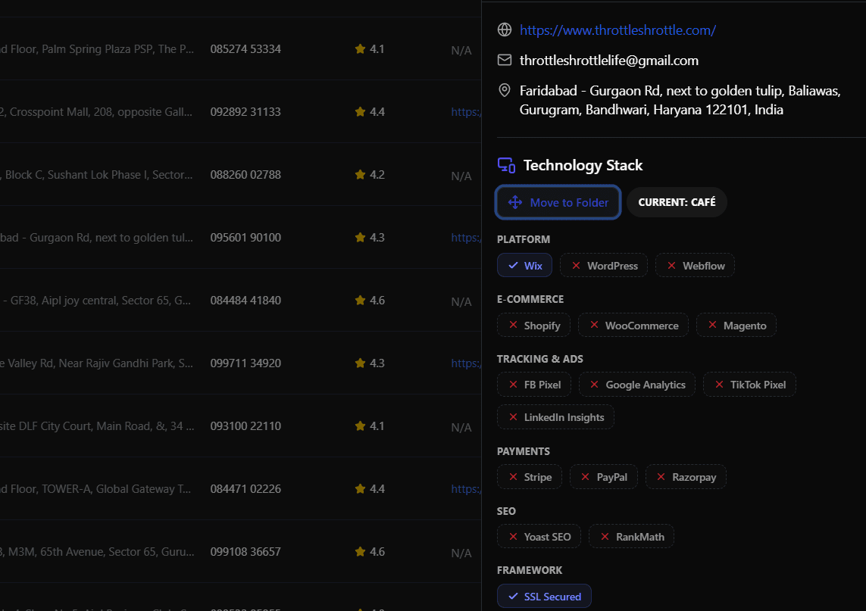Select the PayPal payments chip

tap(604, 477)
